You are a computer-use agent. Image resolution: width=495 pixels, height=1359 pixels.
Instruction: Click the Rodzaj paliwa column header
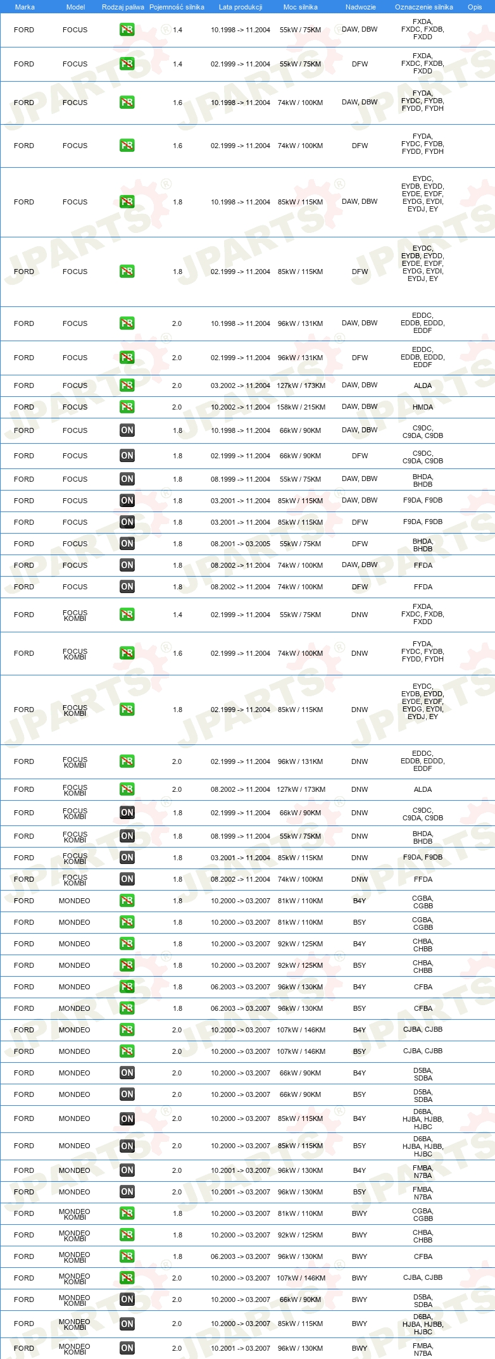(x=123, y=7)
